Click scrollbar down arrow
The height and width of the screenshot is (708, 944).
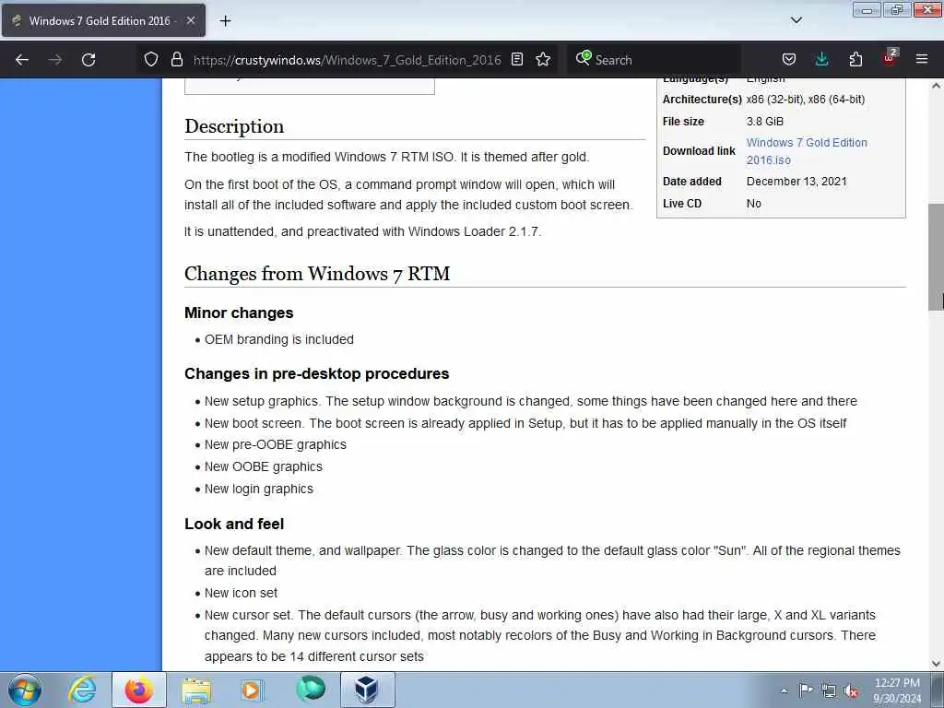(936, 664)
